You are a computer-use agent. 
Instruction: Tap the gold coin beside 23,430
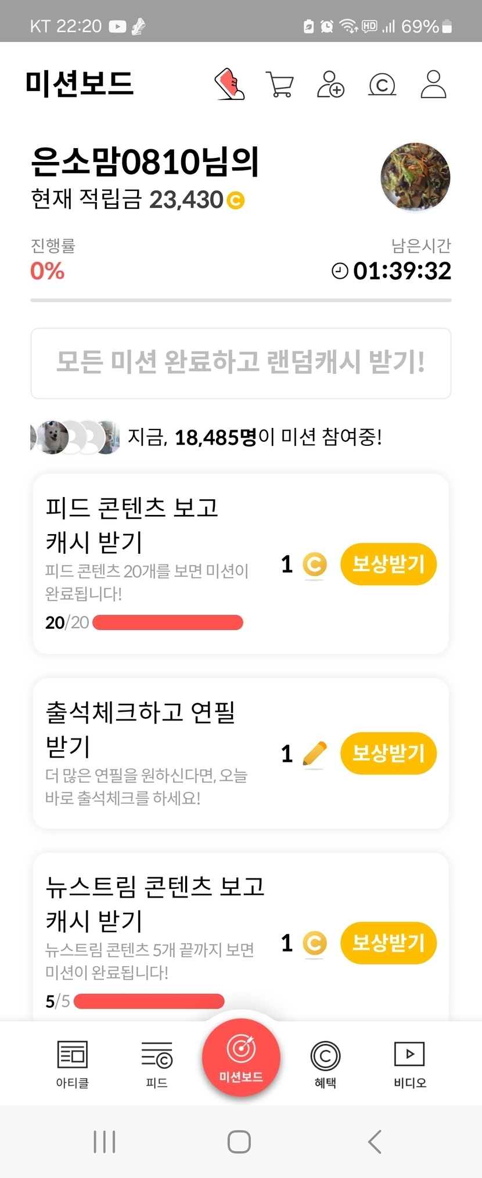pos(236,200)
